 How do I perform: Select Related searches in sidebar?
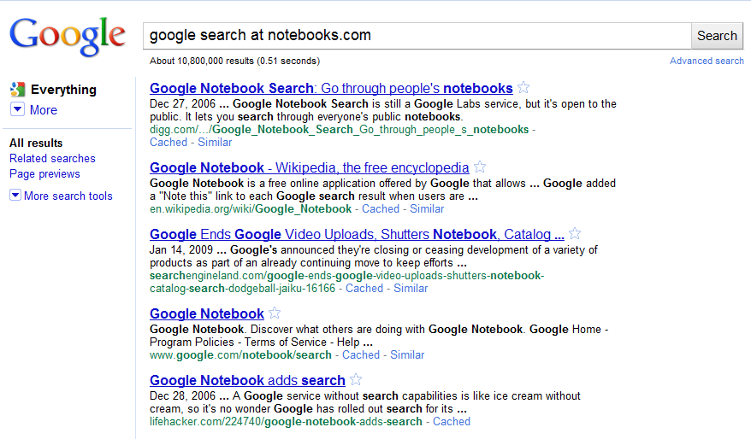[x=52, y=158]
